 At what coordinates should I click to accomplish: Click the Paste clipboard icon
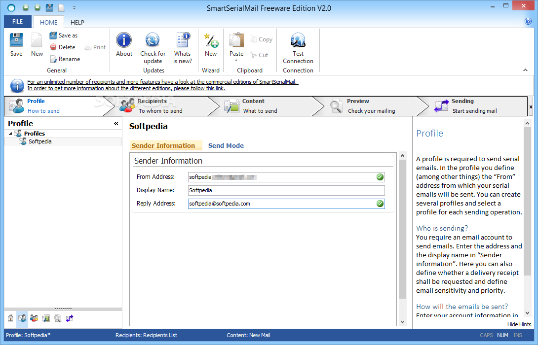(236, 41)
